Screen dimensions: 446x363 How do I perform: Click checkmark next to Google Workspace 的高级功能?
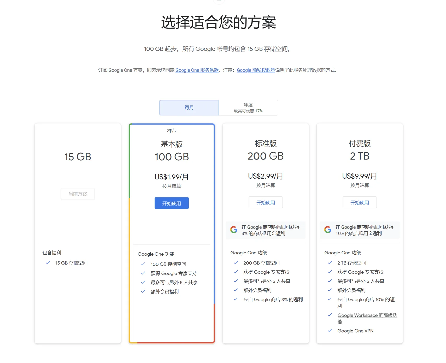[330, 315]
